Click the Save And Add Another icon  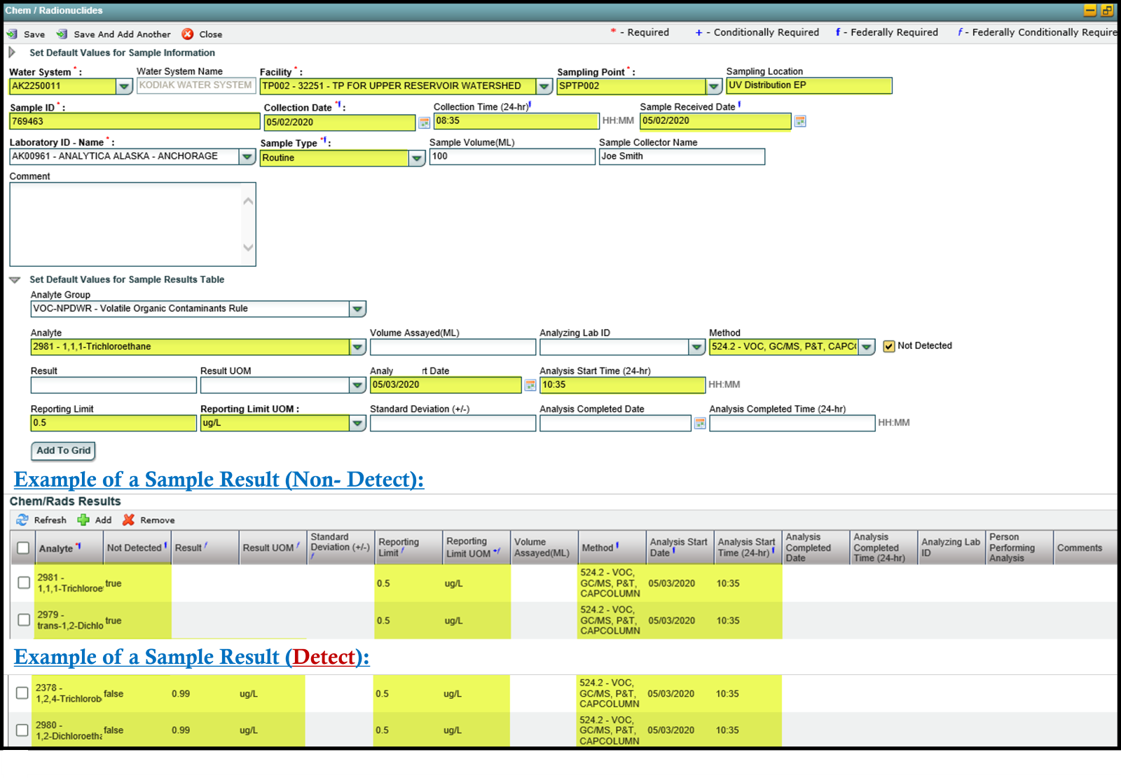click(62, 34)
